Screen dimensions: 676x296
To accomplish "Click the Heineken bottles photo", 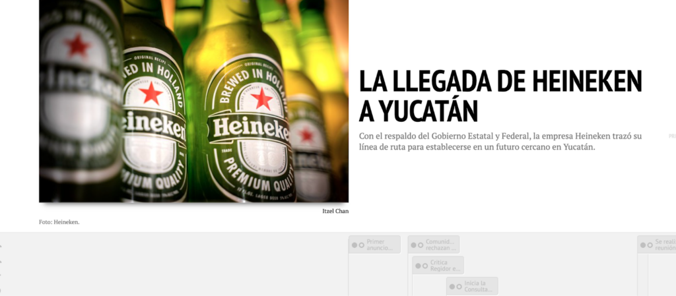I will point(193,101).
